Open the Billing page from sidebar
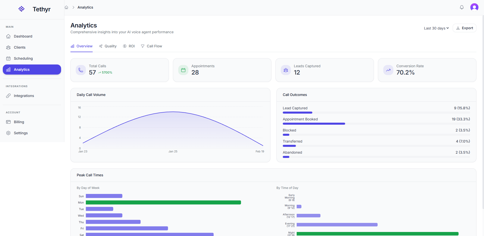Image resolution: width=484 pixels, height=236 pixels. pyautogui.click(x=18, y=122)
